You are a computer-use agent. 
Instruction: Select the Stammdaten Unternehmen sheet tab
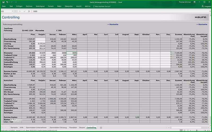pos(36,127)
